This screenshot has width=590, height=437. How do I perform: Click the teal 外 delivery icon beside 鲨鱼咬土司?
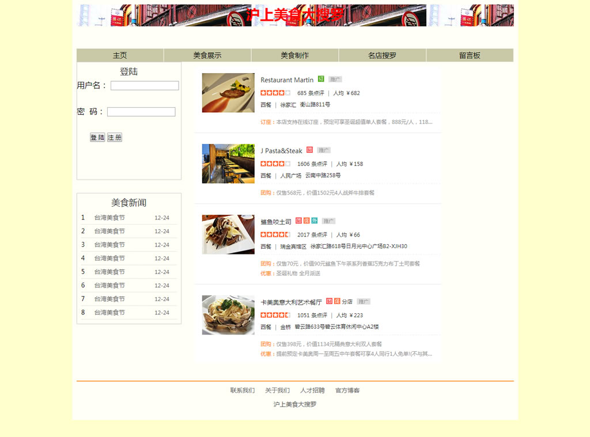pyautogui.click(x=314, y=221)
